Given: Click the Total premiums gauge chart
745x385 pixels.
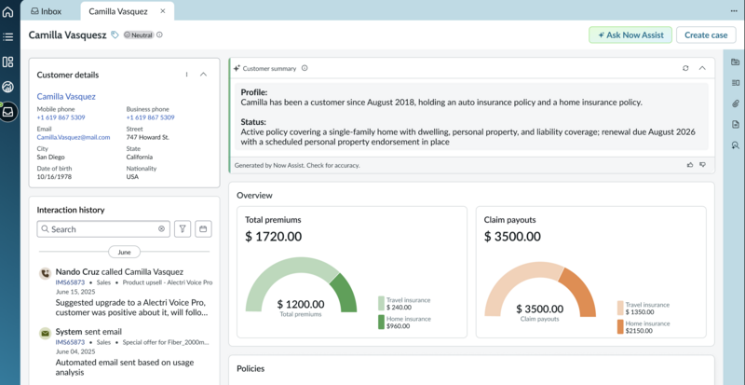Looking at the screenshot, I should pyautogui.click(x=301, y=285).
